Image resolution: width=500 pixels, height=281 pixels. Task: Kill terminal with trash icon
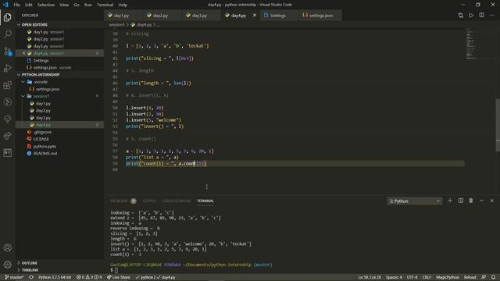coord(471,201)
